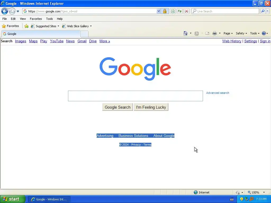271x203 pixels.
Task: View the security padlock report icon
Action: tap(165, 11)
